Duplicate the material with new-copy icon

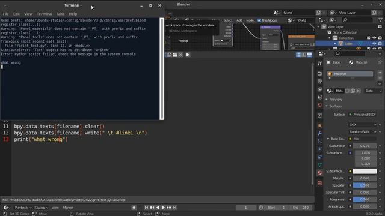[353, 91]
